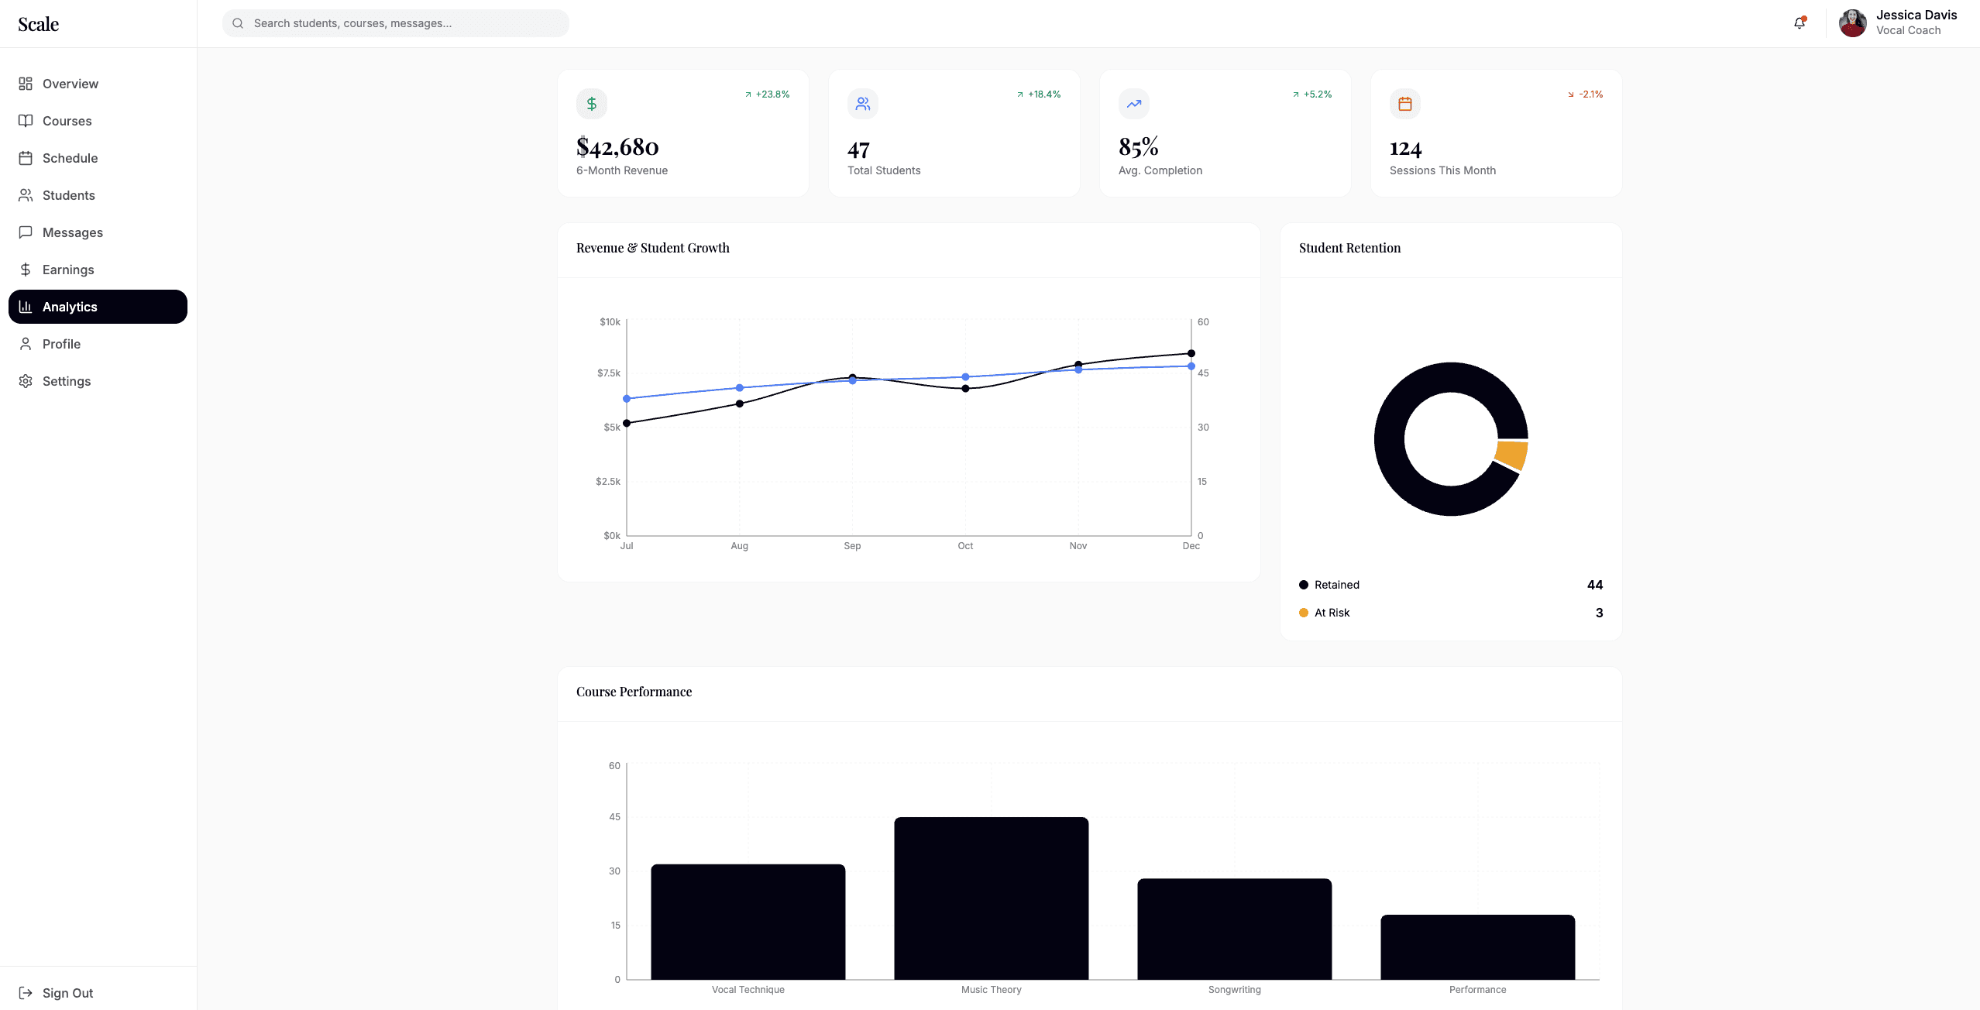Click the Music Theory bar
Viewport: 1980px width, 1010px height.
coord(991,898)
